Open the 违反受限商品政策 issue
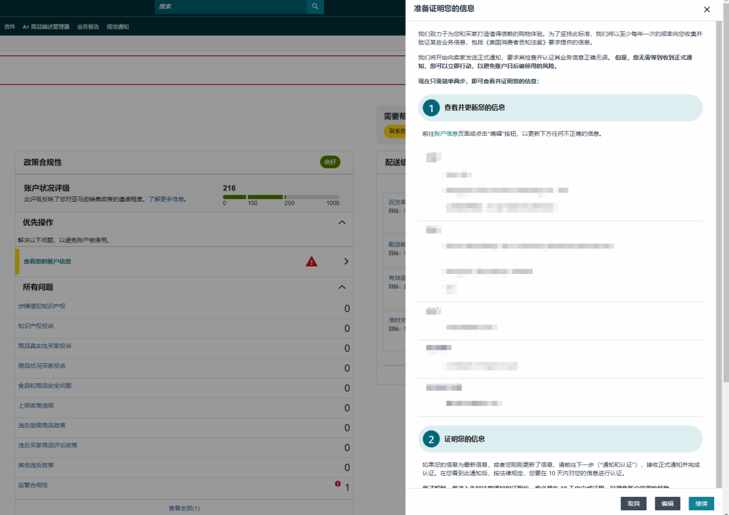 (42, 426)
